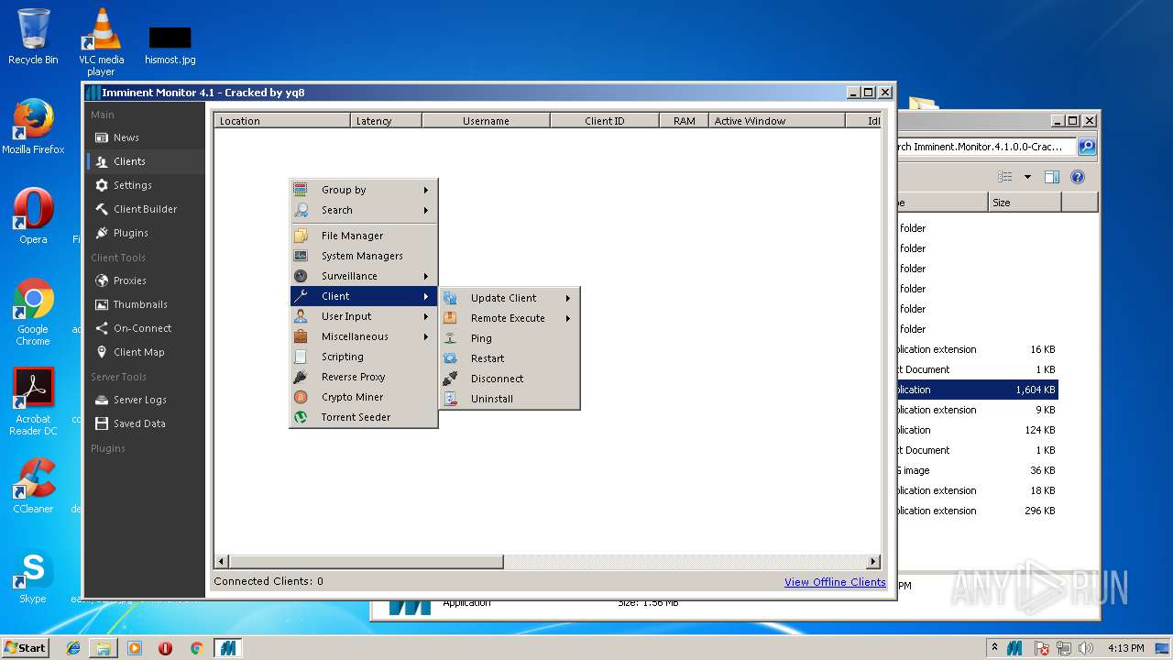
Task: Click the RAM column header
Action: tap(684, 121)
